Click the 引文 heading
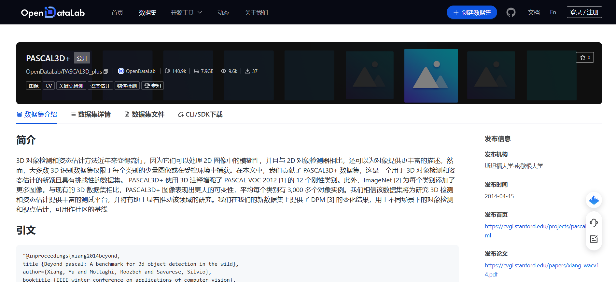 click(x=26, y=230)
